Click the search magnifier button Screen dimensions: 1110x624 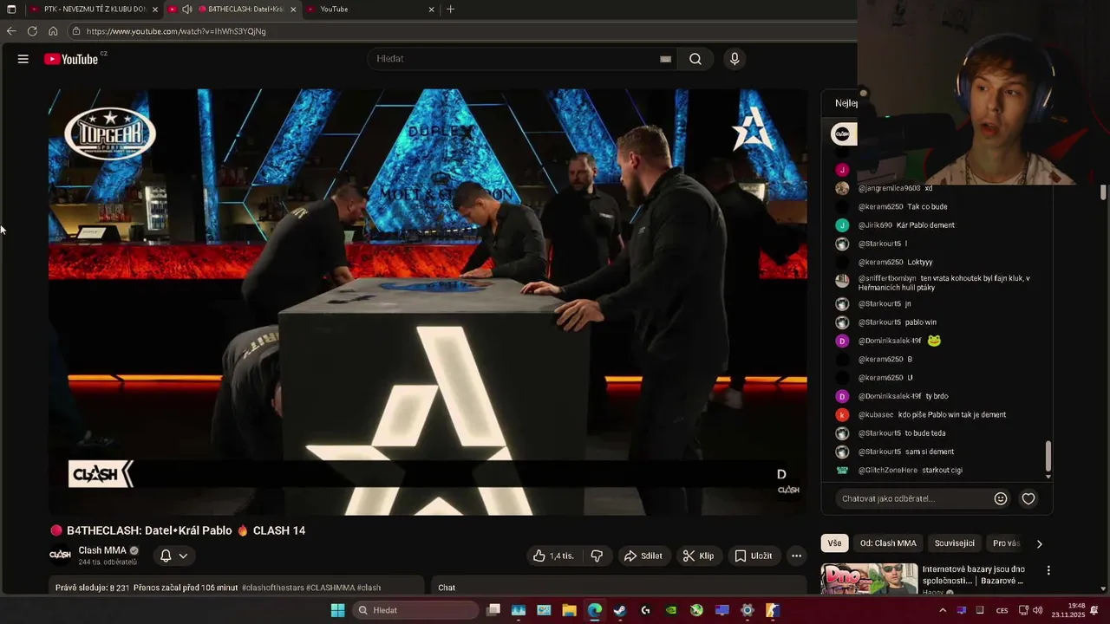click(695, 59)
